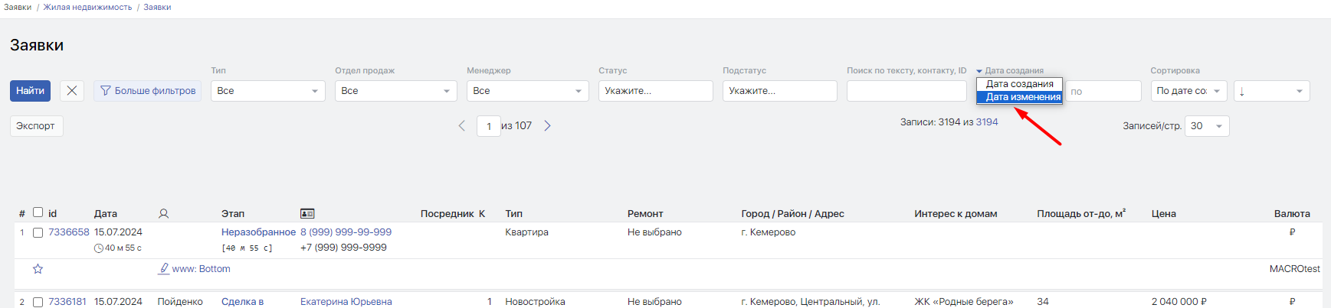Go to the next page arrow
The width and height of the screenshot is (1331, 308).
point(547,126)
